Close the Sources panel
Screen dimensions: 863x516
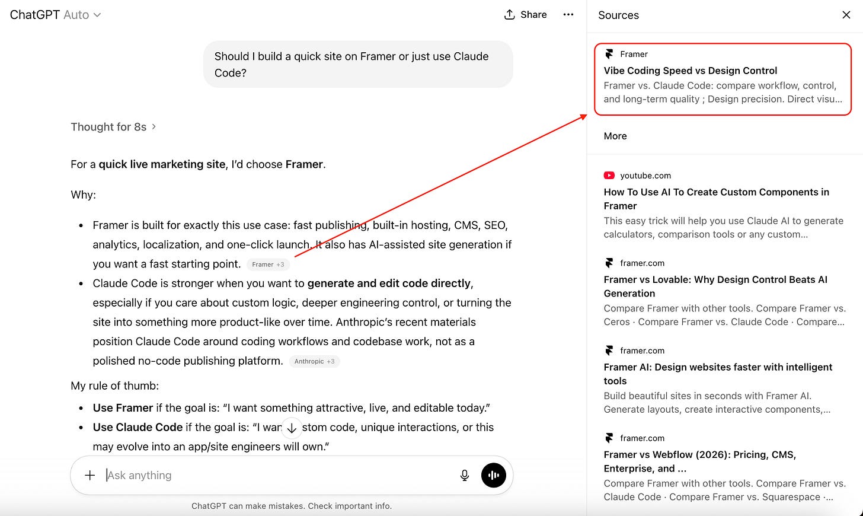[846, 15]
